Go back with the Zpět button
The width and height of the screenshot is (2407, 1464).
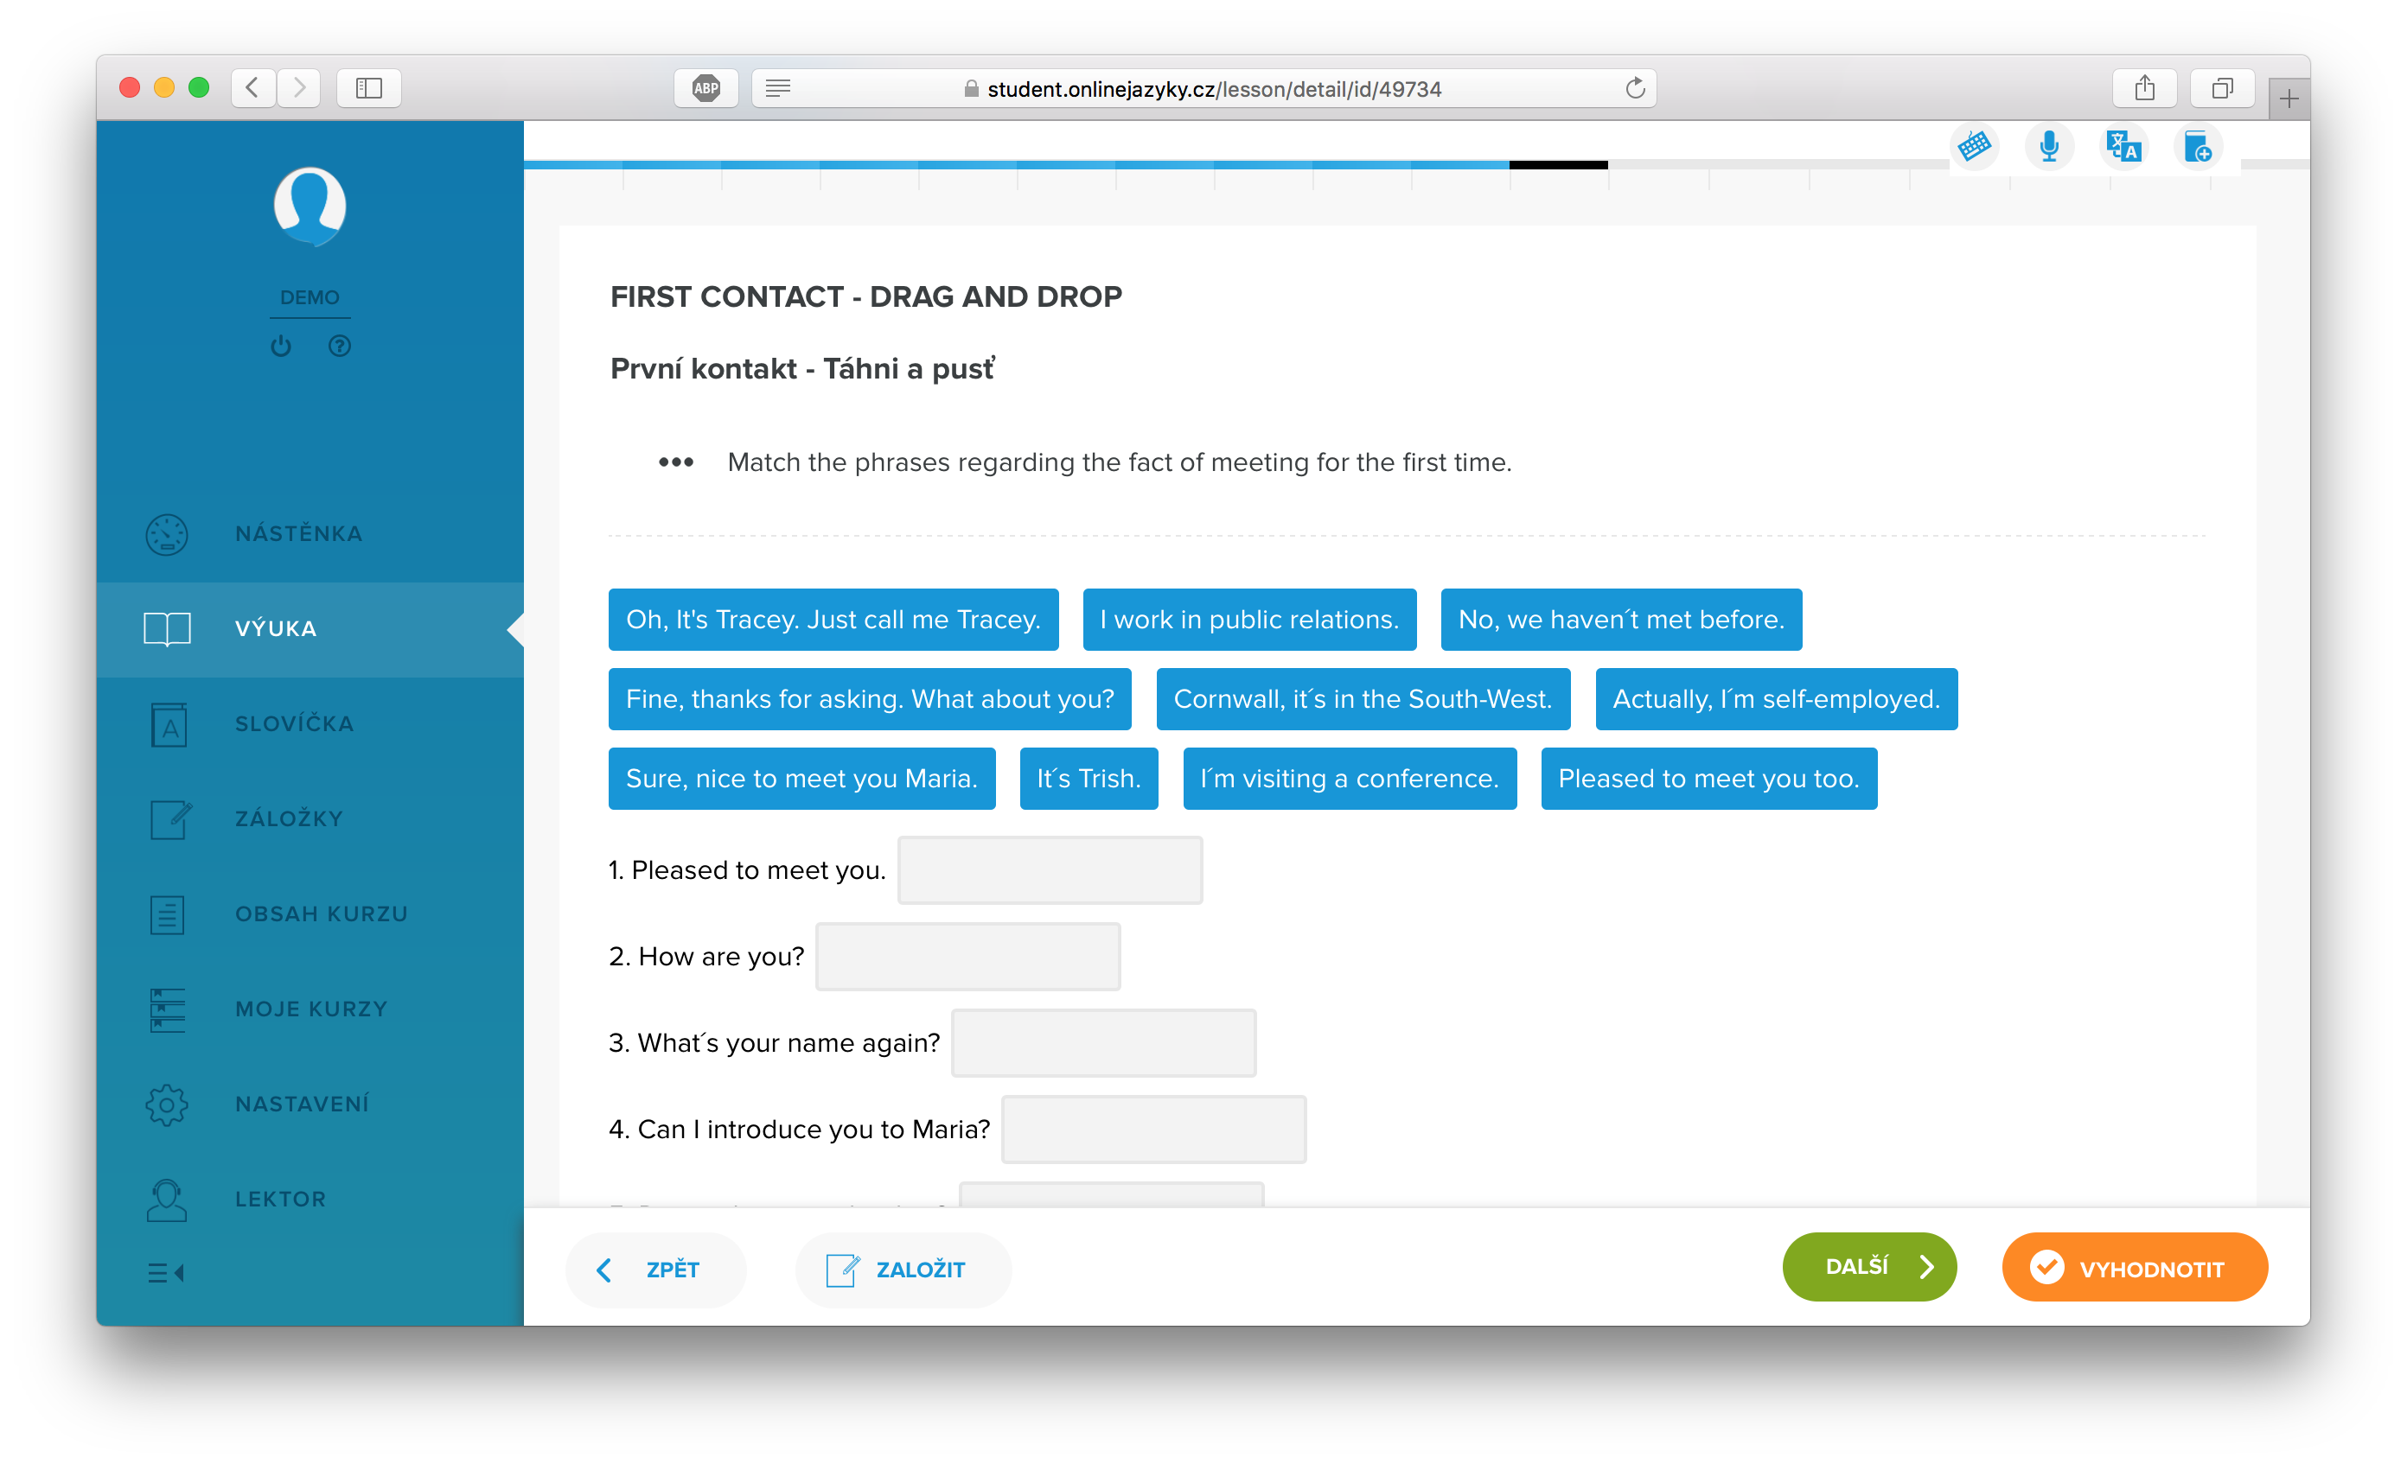(654, 1269)
